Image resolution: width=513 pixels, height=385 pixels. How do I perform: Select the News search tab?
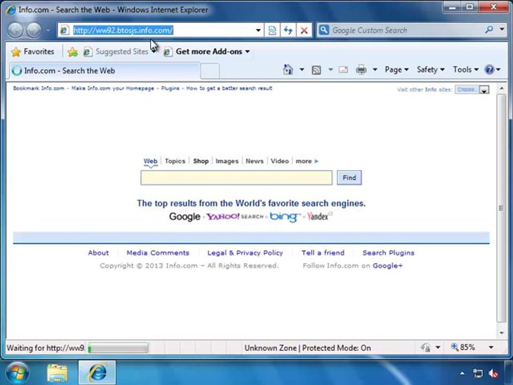pyautogui.click(x=254, y=161)
